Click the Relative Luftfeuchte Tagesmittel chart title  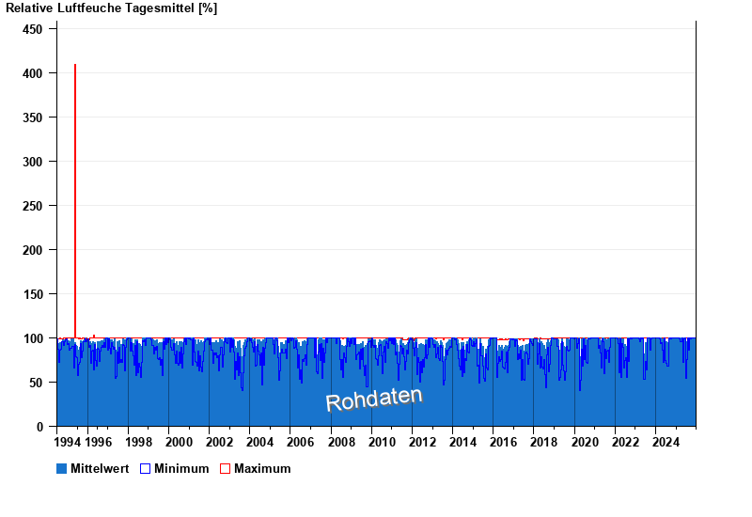tap(111, 8)
